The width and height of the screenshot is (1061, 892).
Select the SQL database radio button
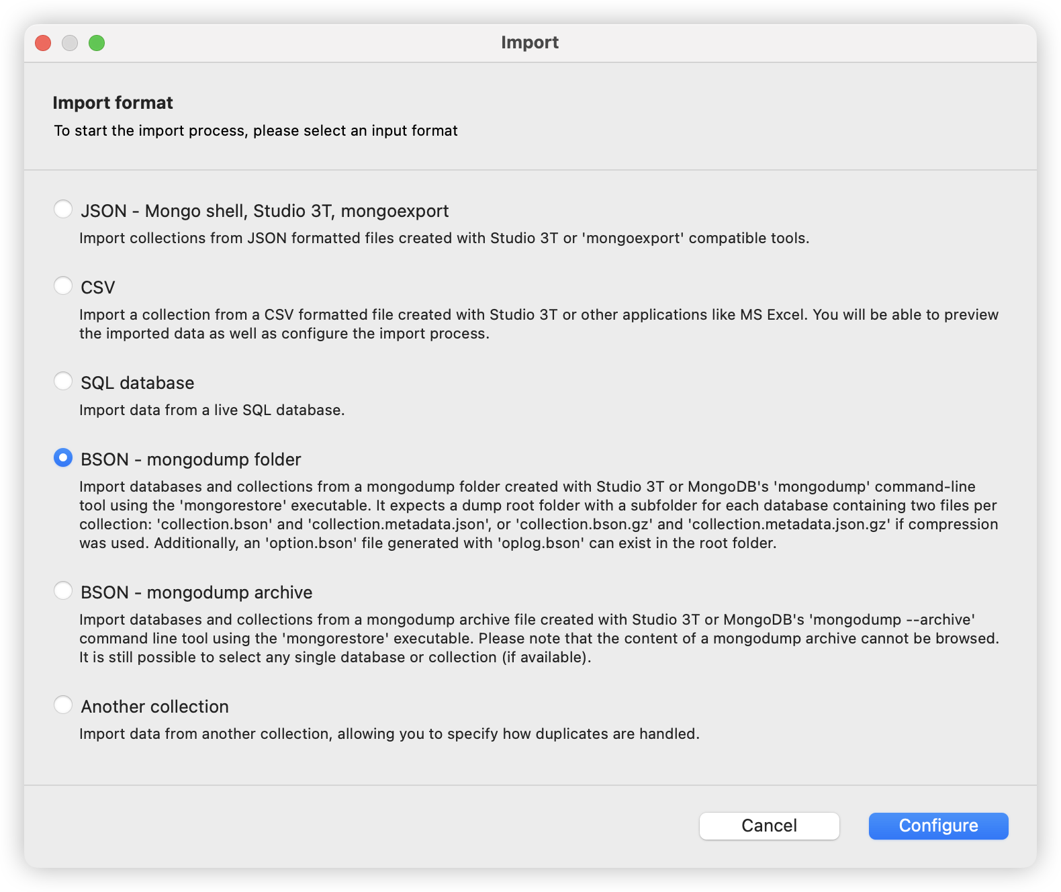(x=63, y=381)
